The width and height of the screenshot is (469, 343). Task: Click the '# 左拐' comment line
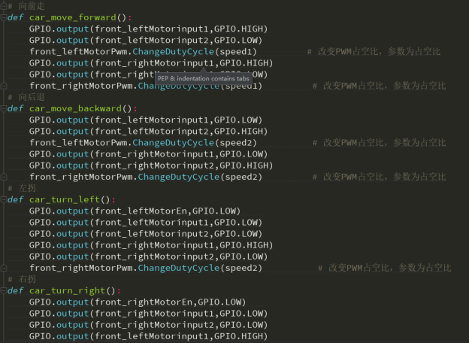point(22,188)
